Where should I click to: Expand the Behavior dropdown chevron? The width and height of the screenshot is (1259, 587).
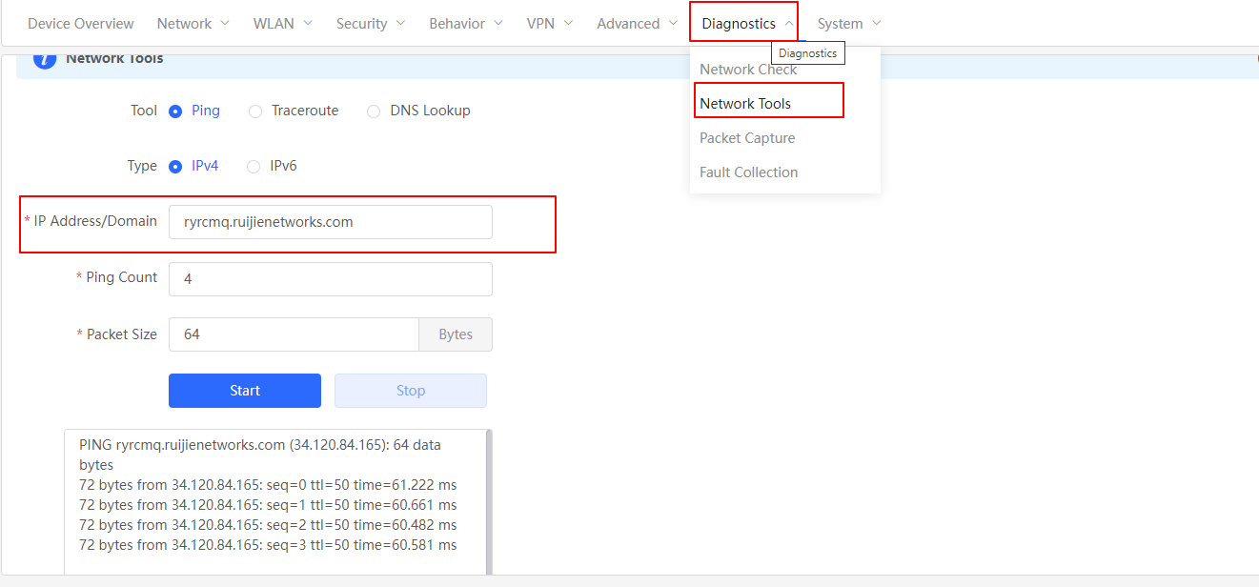pyautogui.click(x=498, y=23)
